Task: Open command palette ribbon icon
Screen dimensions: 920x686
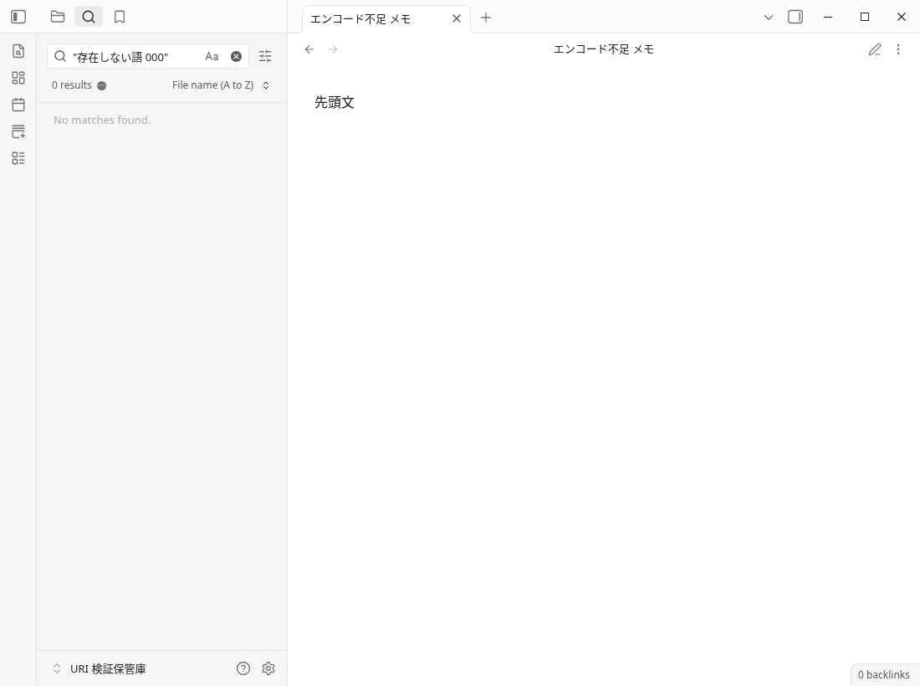Action: [x=18, y=158]
